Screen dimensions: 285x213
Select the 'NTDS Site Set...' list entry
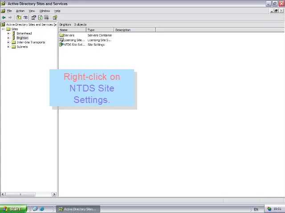pos(74,44)
